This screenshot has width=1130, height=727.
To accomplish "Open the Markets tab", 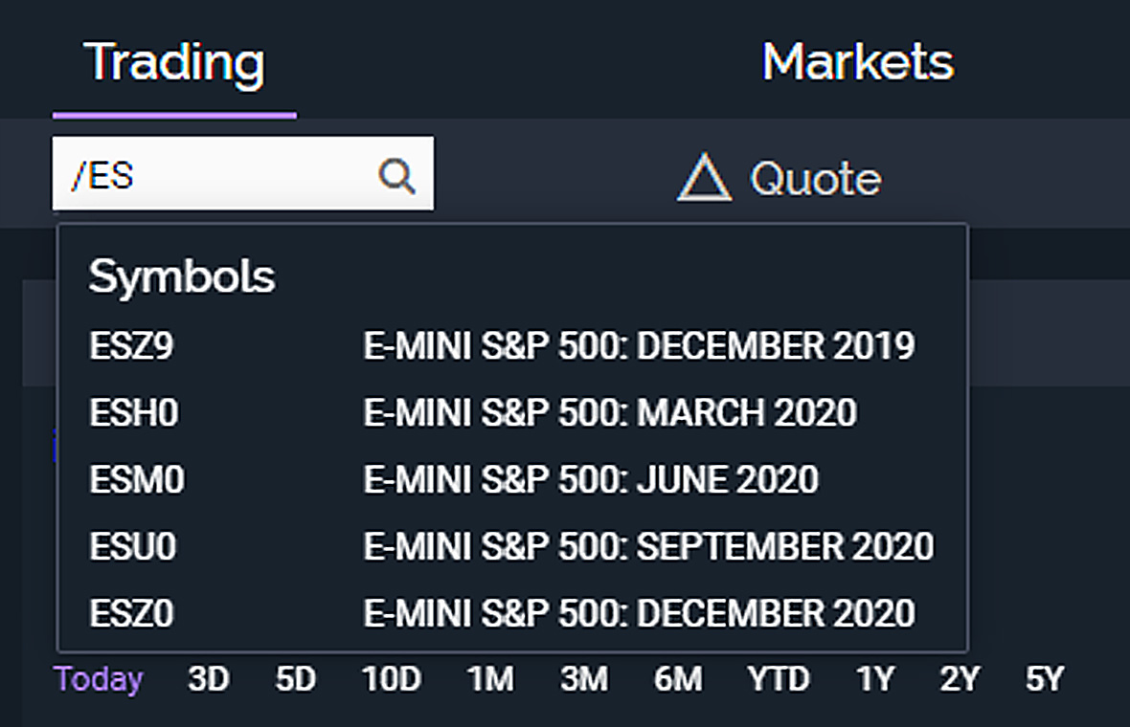I will 857,63.
